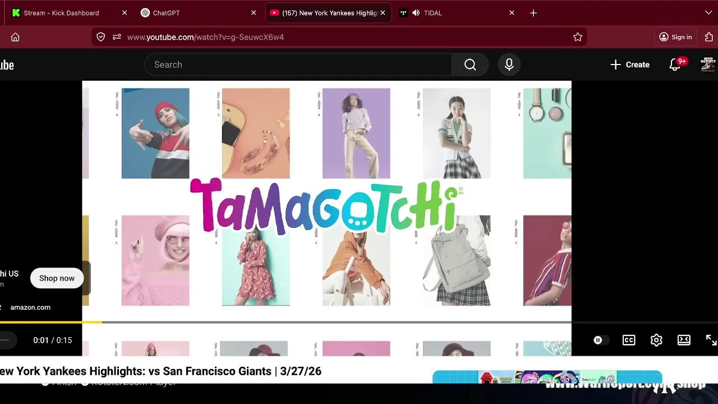
Task: Click the video title Yankees Highlights
Action: click(161, 371)
